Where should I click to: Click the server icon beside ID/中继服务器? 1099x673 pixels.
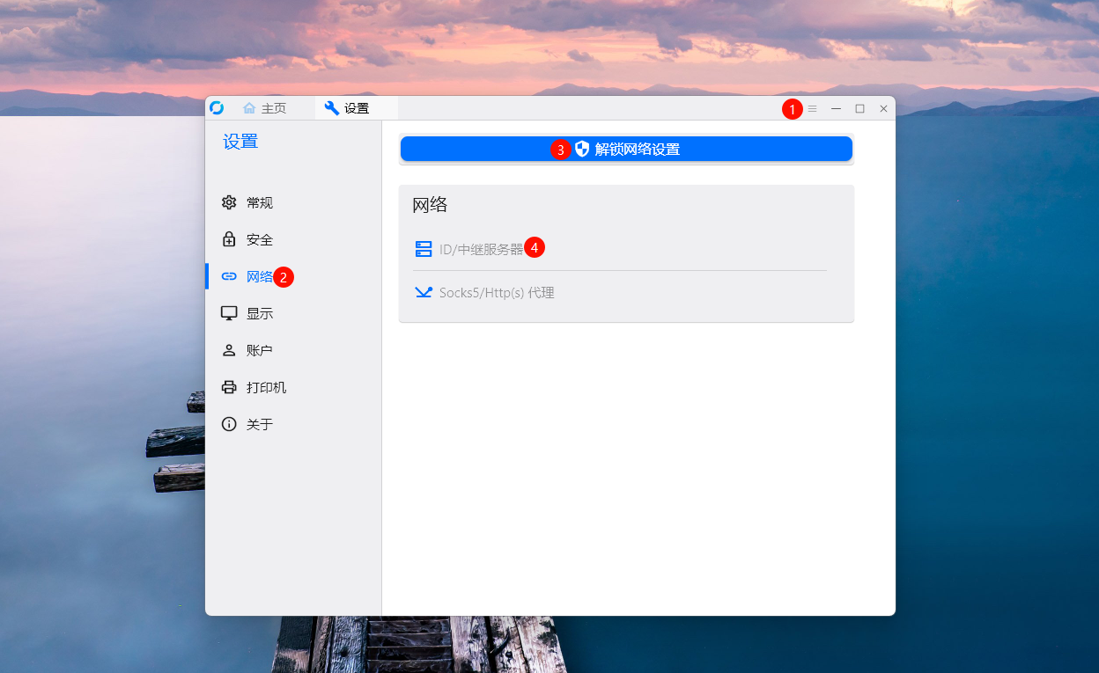(424, 249)
